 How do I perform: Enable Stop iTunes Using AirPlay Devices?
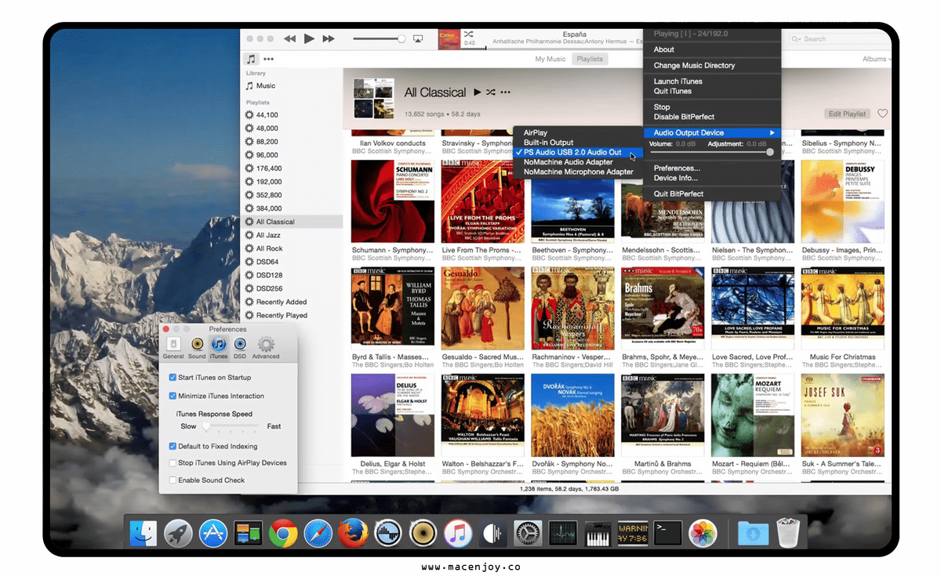click(173, 463)
